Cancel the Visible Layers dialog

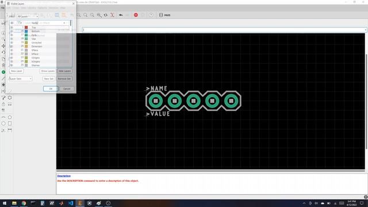point(67,89)
